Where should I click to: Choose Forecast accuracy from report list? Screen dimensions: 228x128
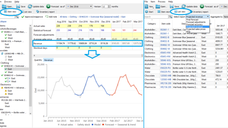(x=194, y=25)
